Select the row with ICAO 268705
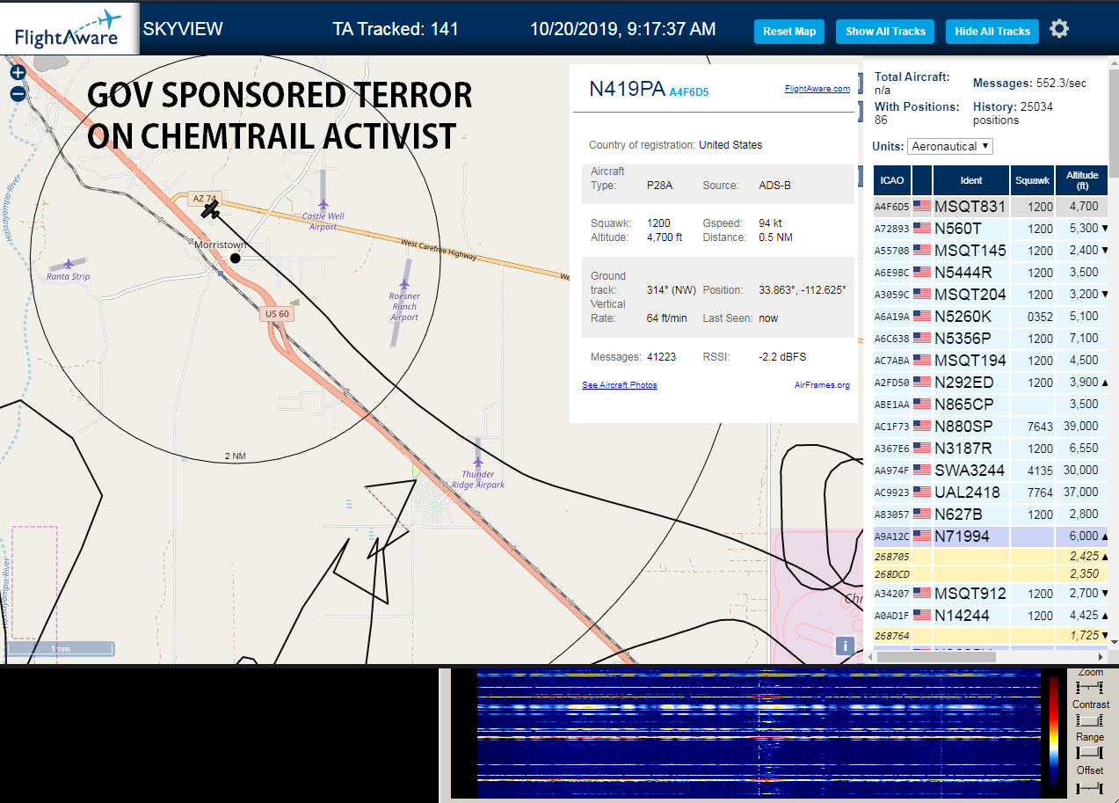This screenshot has width=1119, height=803. point(991,557)
